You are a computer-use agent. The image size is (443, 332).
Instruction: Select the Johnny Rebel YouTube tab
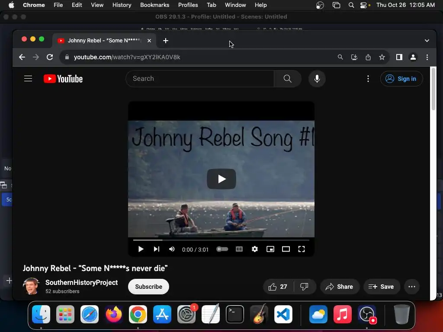104,41
